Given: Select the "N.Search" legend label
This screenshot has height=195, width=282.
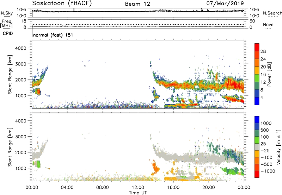Looking at the screenshot, I should pyautogui.click(x=272, y=13).
